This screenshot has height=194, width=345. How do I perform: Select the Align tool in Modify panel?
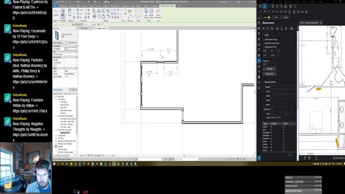[x=94, y=11]
